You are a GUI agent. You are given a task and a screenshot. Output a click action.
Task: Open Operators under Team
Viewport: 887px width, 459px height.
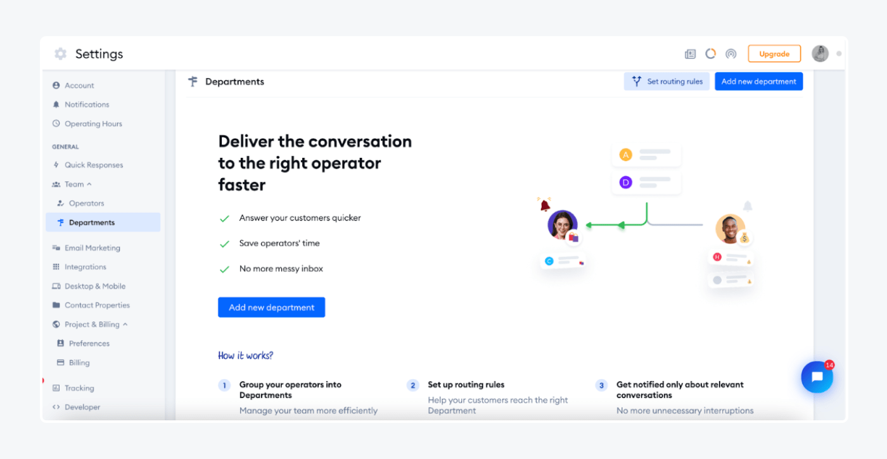coord(87,204)
